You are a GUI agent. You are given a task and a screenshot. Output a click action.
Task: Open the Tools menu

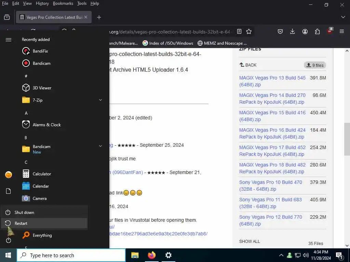point(82,3)
